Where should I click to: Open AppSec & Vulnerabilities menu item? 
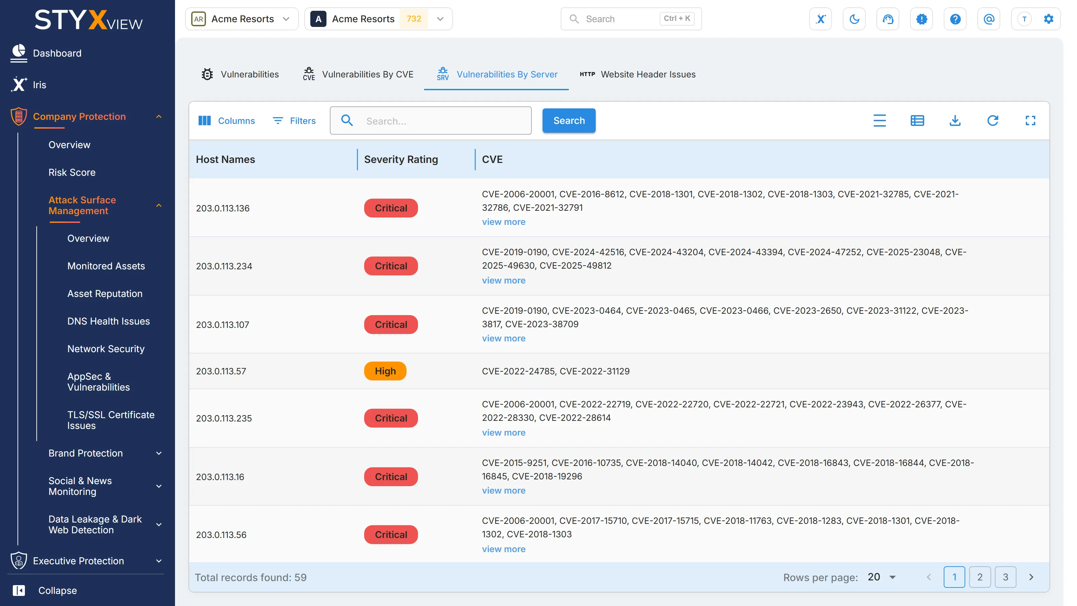[99, 382]
